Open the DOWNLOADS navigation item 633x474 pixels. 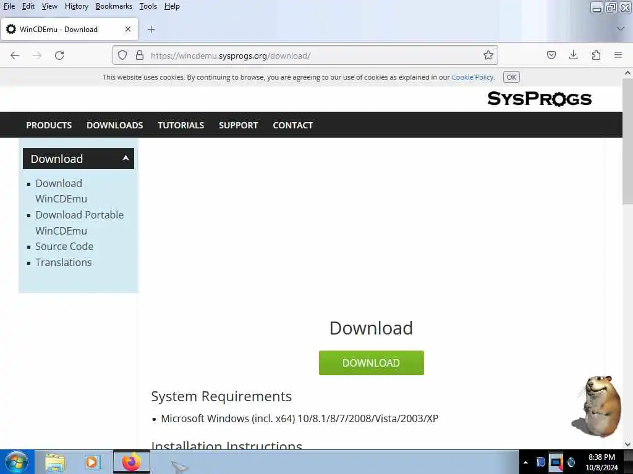click(x=114, y=125)
